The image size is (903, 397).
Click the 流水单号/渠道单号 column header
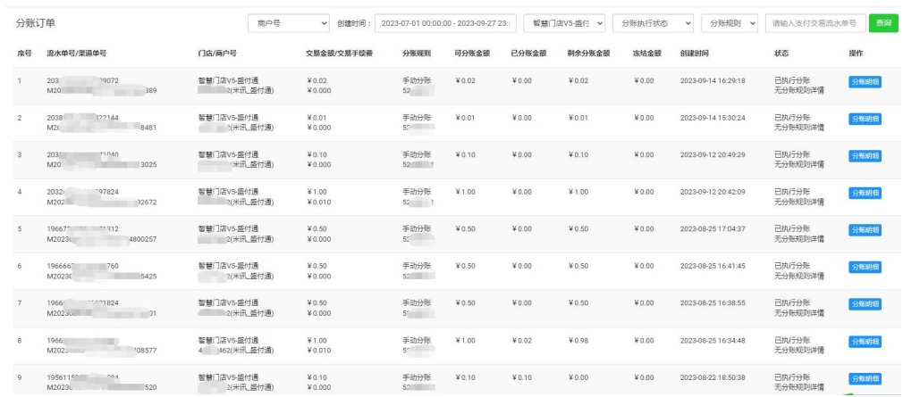pos(77,54)
